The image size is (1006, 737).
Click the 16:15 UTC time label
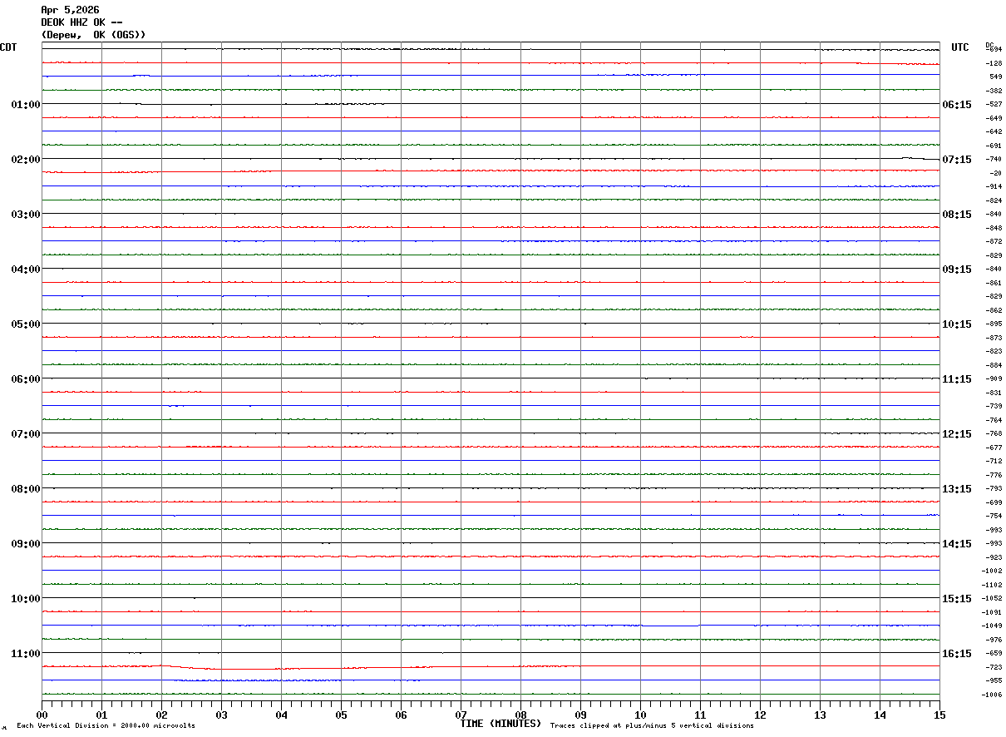pos(956,654)
